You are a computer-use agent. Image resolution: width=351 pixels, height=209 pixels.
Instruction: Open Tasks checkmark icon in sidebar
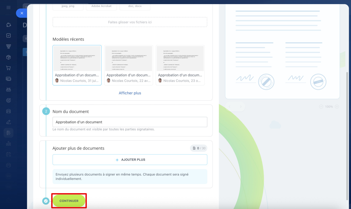pyautogui.click(x=9, y=36)
